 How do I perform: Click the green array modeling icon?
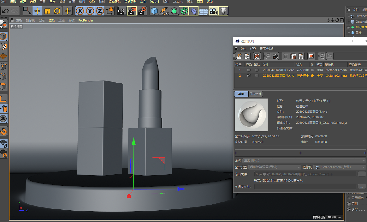(x=184, y=11)
